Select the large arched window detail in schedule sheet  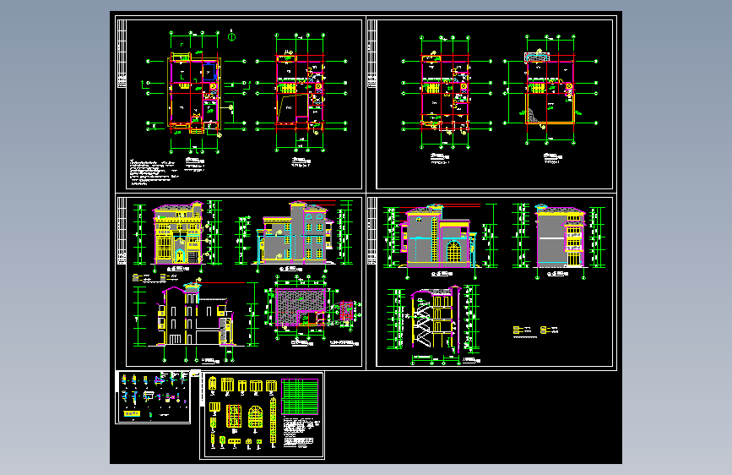[x=255, y=416]
